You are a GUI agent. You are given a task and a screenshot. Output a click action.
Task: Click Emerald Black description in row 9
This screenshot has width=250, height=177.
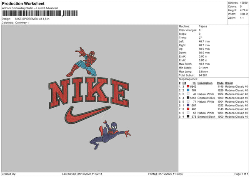206,116
